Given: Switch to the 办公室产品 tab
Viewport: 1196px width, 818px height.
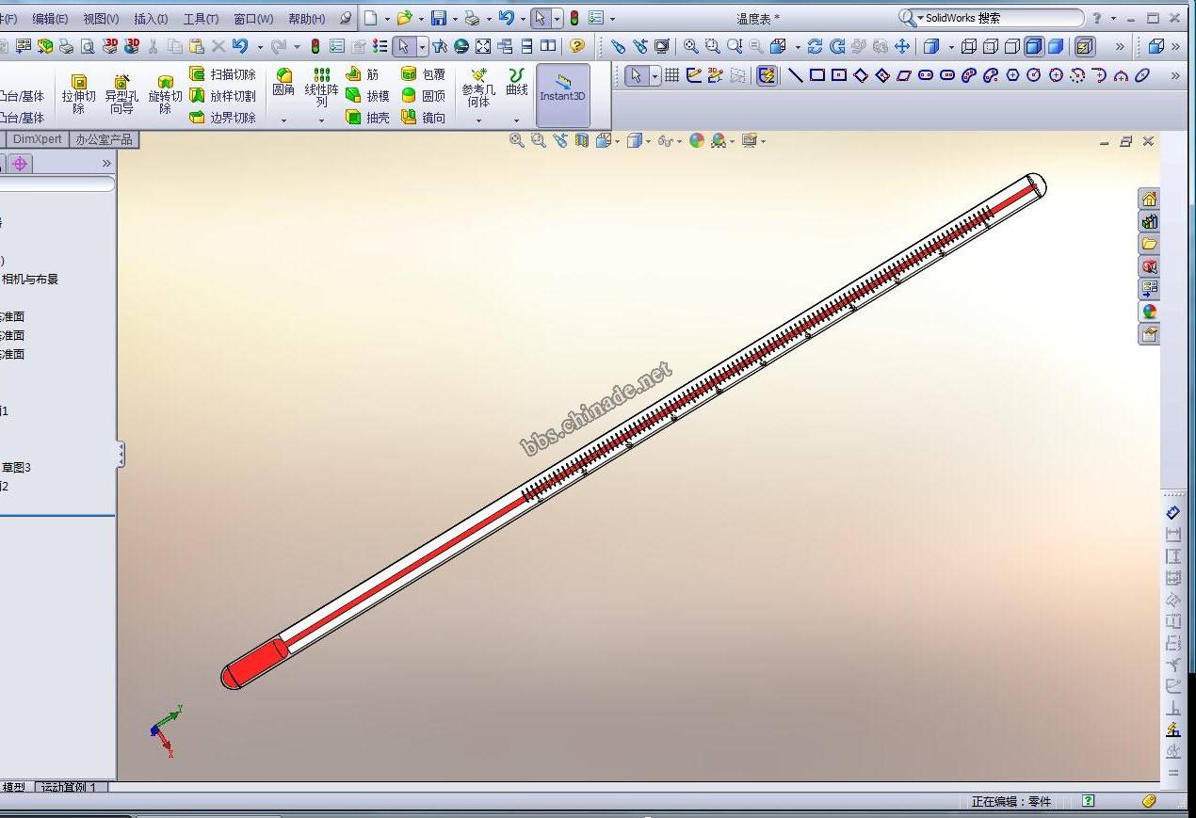Looking at the screenshot, I should coord(104,139).
